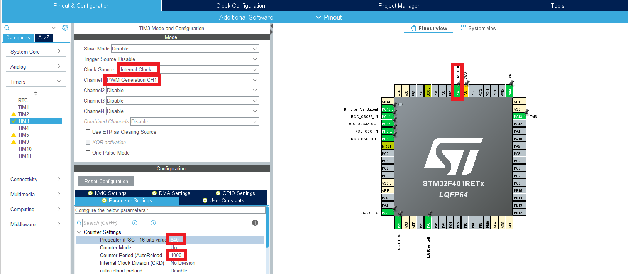Go to next parameter search result arrow
The height and width of the screenshot is (274, 628).
pos(153,223)
